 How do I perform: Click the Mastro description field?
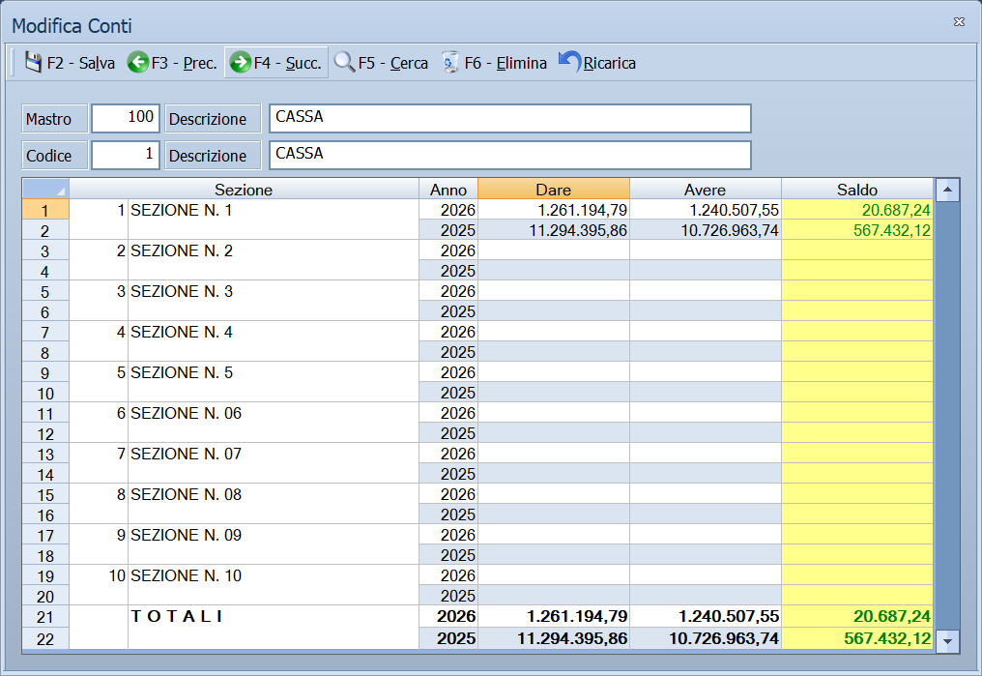(509, 118)
